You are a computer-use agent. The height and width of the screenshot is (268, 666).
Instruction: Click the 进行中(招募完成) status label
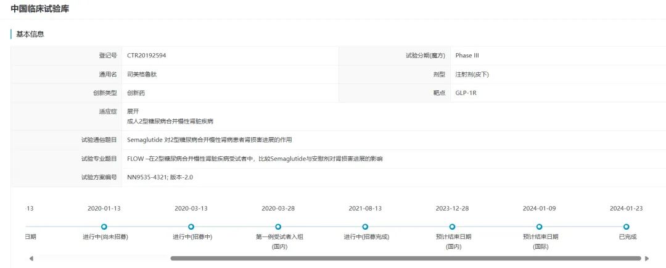(x=366, y=237)
